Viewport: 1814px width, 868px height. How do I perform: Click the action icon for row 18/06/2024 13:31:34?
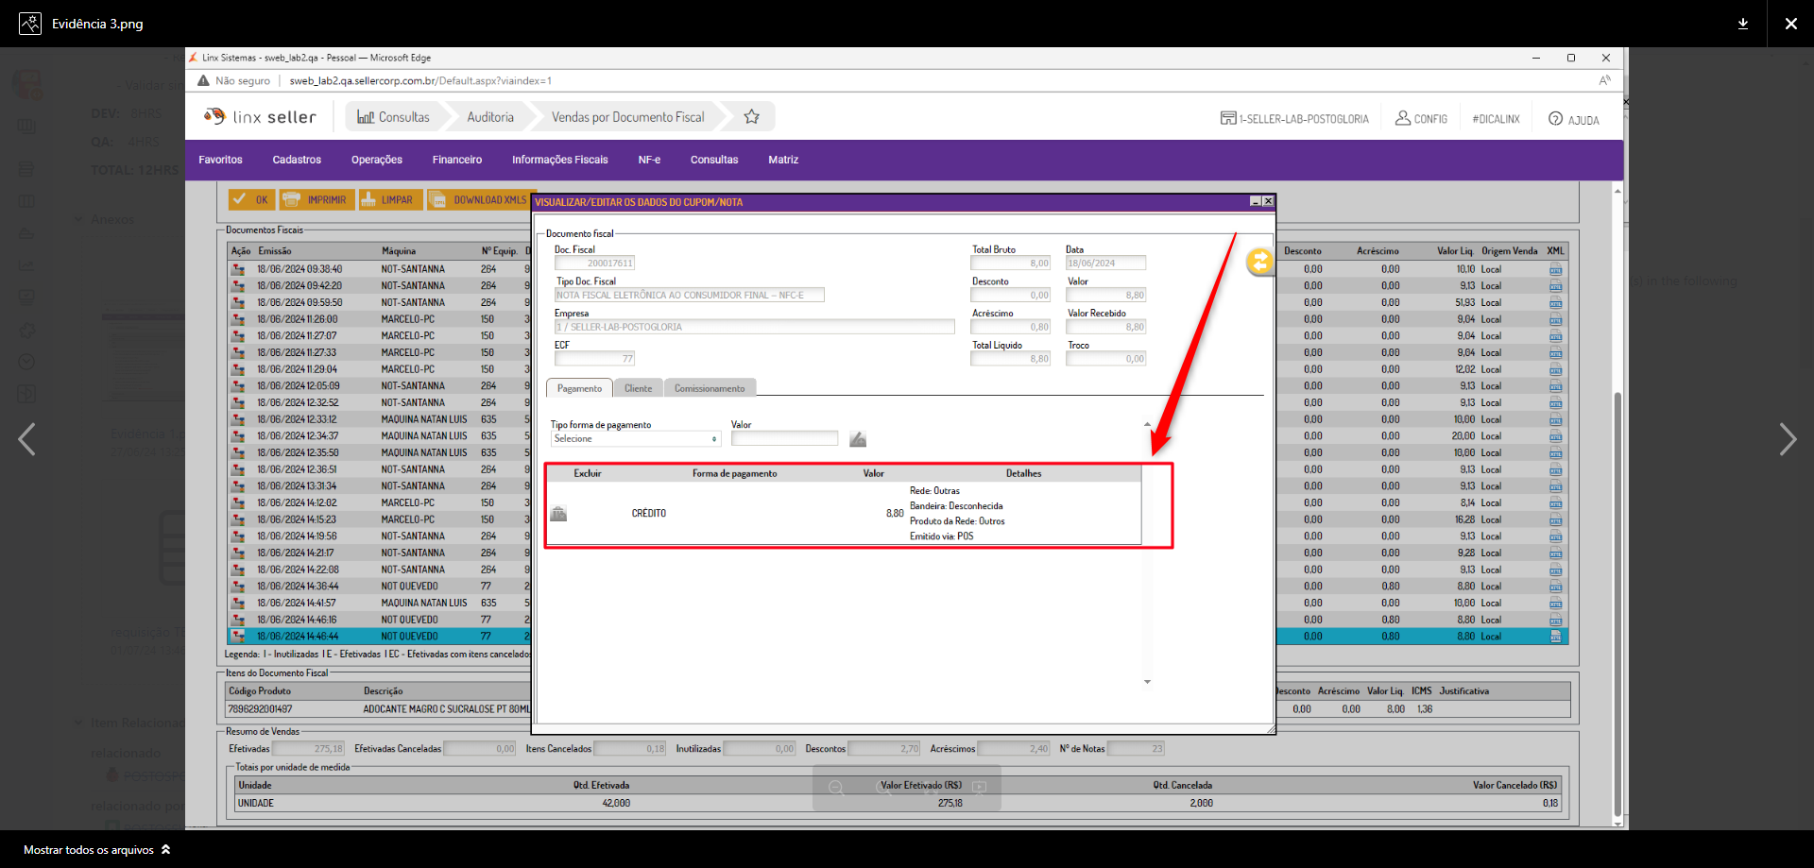click(238, 486)
